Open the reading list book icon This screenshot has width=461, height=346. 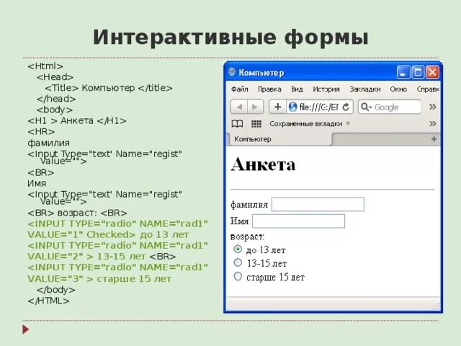click(x=237, y=124)
